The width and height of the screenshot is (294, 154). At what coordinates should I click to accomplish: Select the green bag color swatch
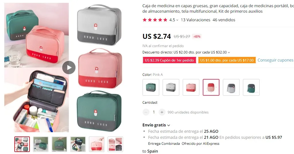tap(151, 87)
